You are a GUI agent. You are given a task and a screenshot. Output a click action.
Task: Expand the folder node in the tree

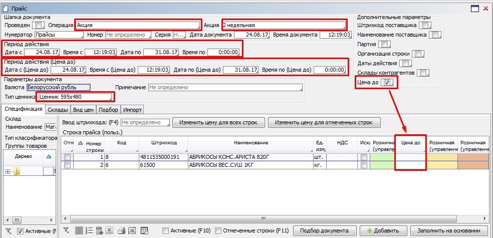tap(8, 172)
